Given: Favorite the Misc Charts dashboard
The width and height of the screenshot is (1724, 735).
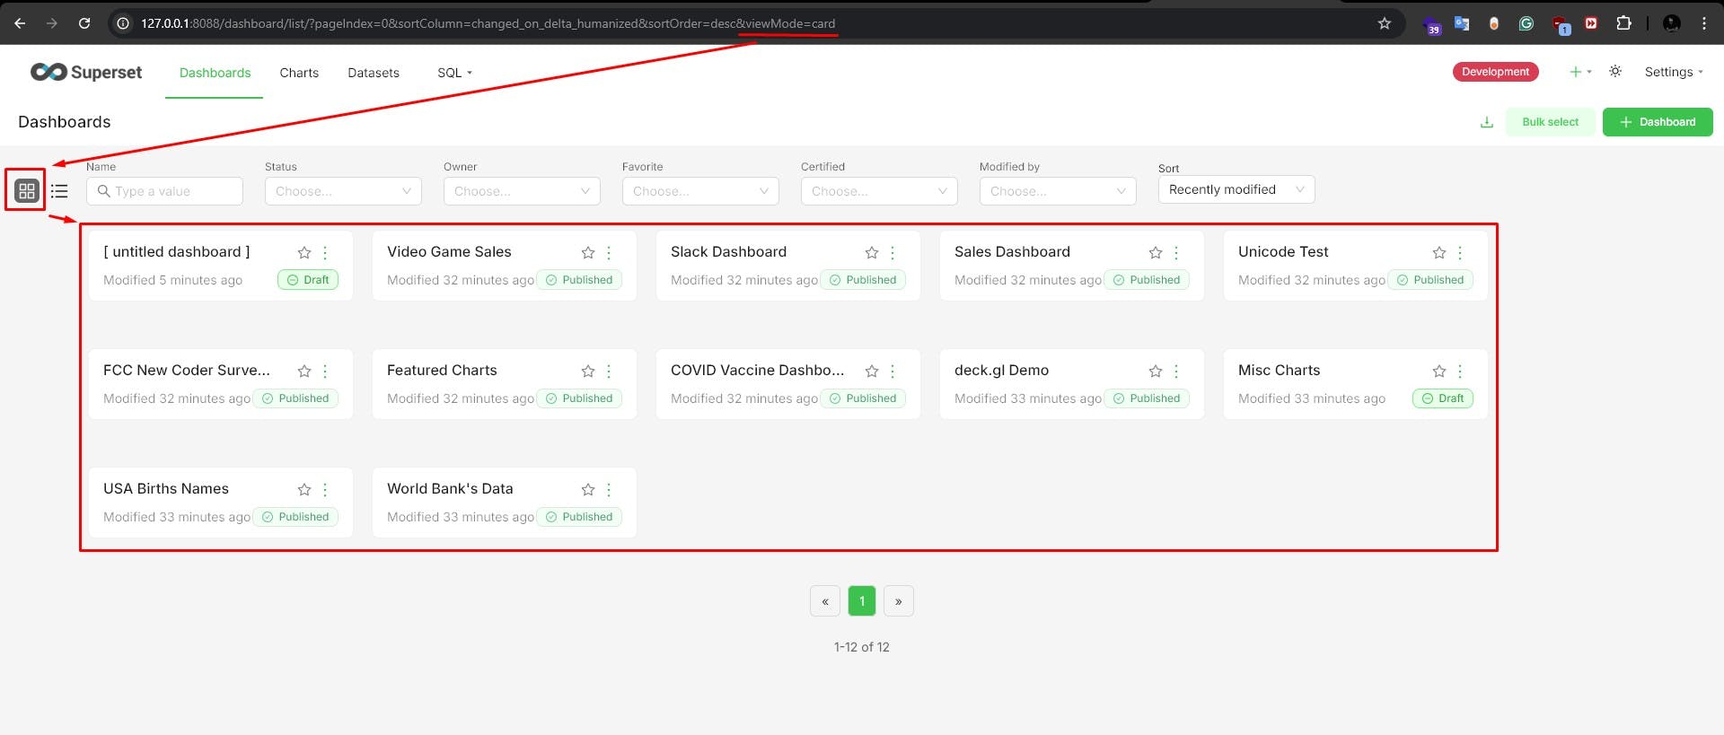Looking at the screenshot, I should (x=1439, y=372).
